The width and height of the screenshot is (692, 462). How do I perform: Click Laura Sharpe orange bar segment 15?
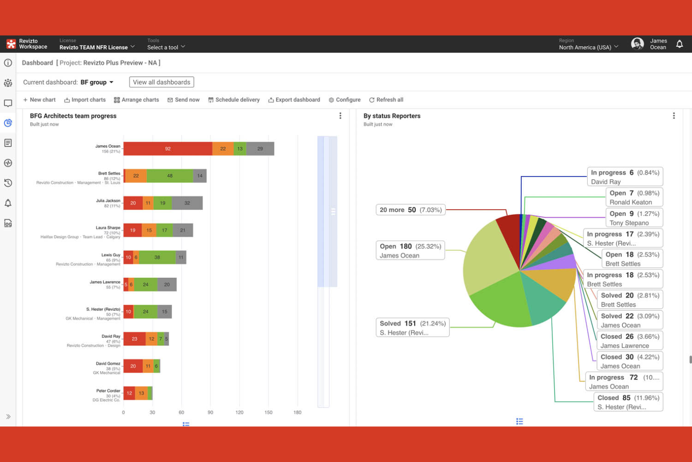point(149,230)
